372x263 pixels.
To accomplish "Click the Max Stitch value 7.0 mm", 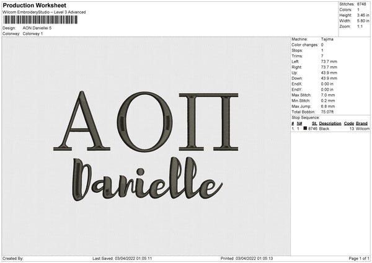I will [x=328, y=95].
